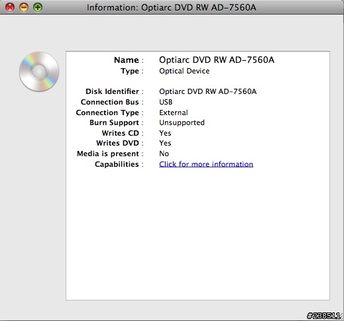The height and width of the screenshot is (321, 344).
Task: Click the 'Yes' value for Writes CD
Action: coord(165,133)
